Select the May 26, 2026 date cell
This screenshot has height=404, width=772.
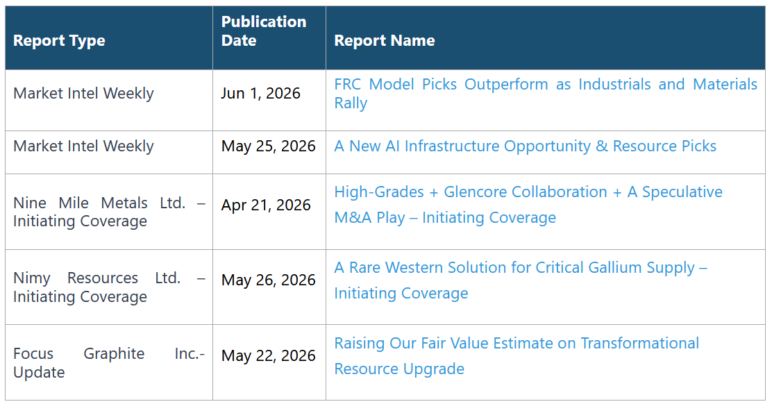click(x=269, y=280)
